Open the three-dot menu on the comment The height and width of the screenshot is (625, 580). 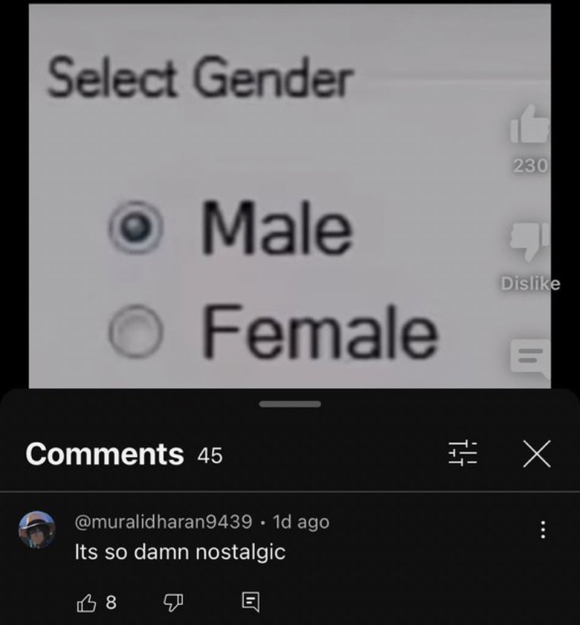coord(543,530)
